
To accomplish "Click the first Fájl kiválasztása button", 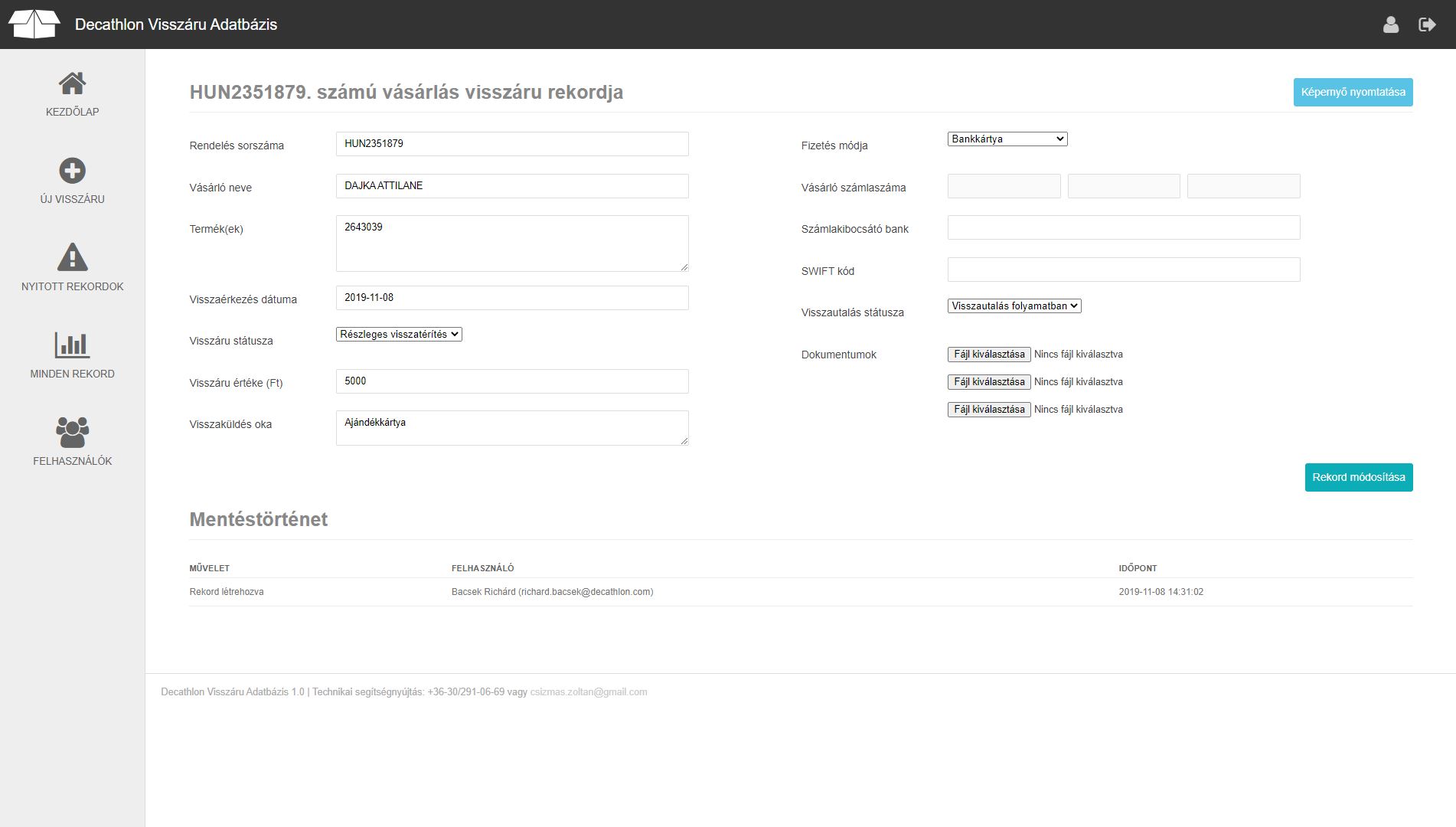I will pos(988,355).
